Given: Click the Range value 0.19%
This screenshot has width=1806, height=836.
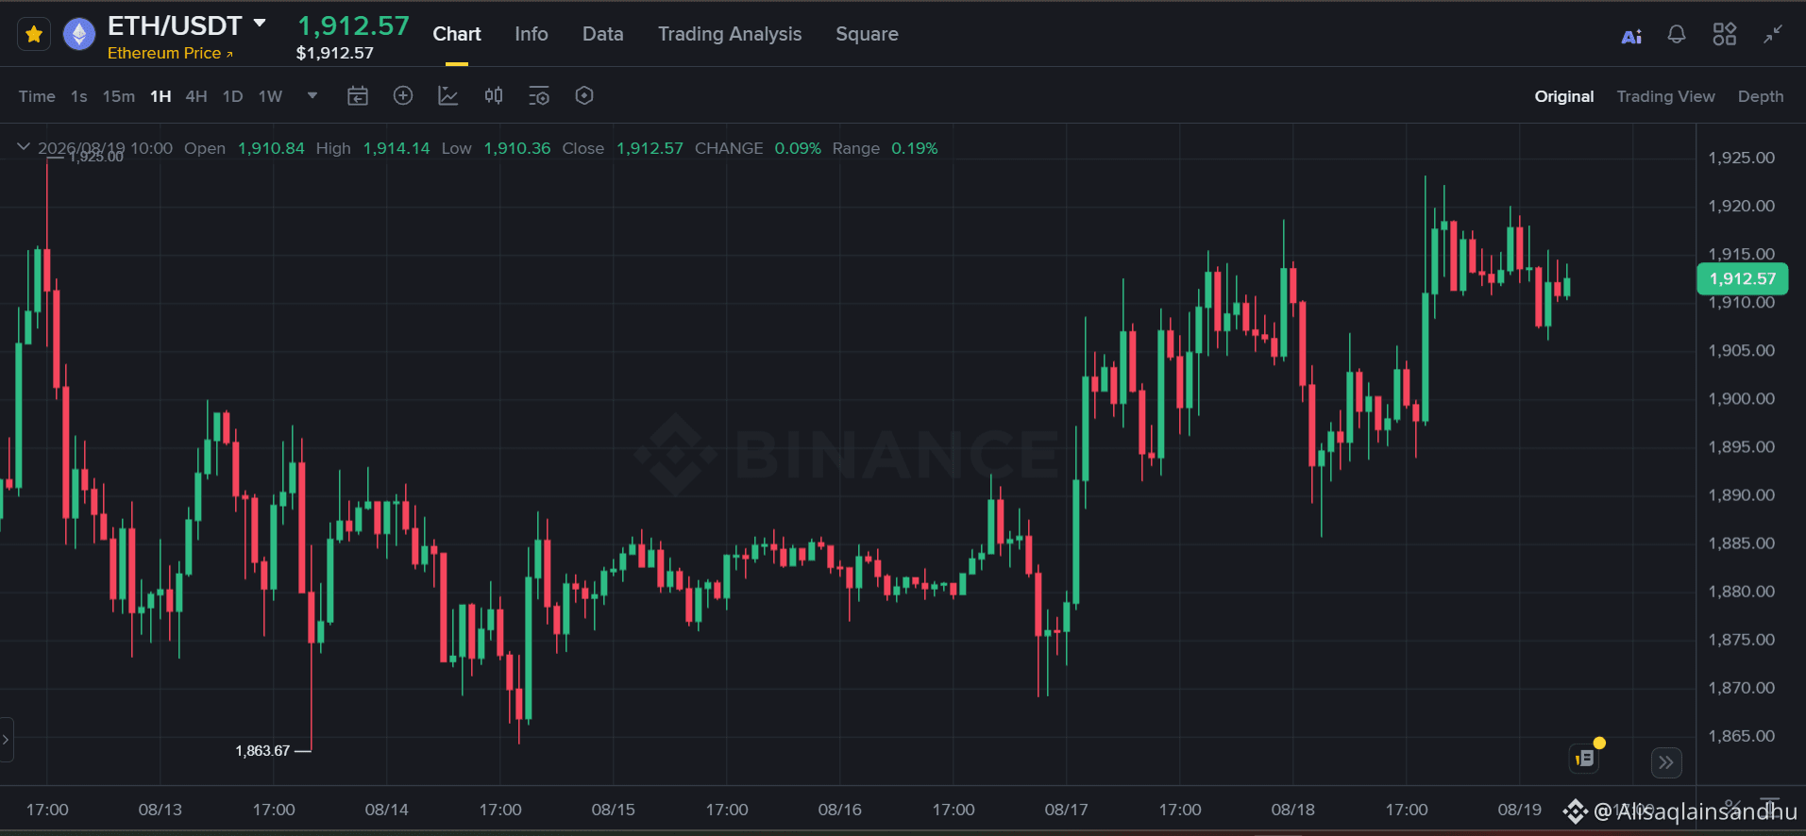Looking at the screenshot, I should pyautogui.click(x=915, y=148).
